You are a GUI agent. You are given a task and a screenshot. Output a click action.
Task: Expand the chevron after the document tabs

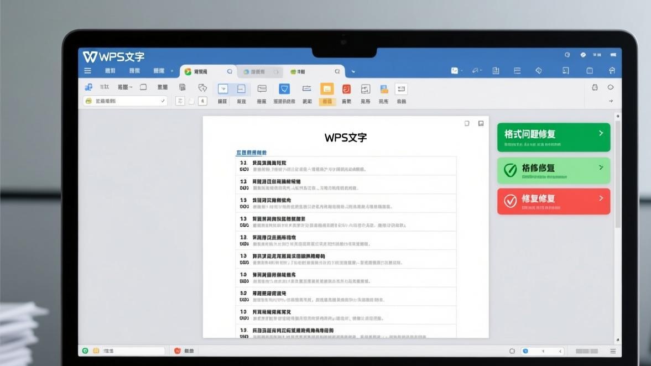pyautogui.click(x=353, y=71)
